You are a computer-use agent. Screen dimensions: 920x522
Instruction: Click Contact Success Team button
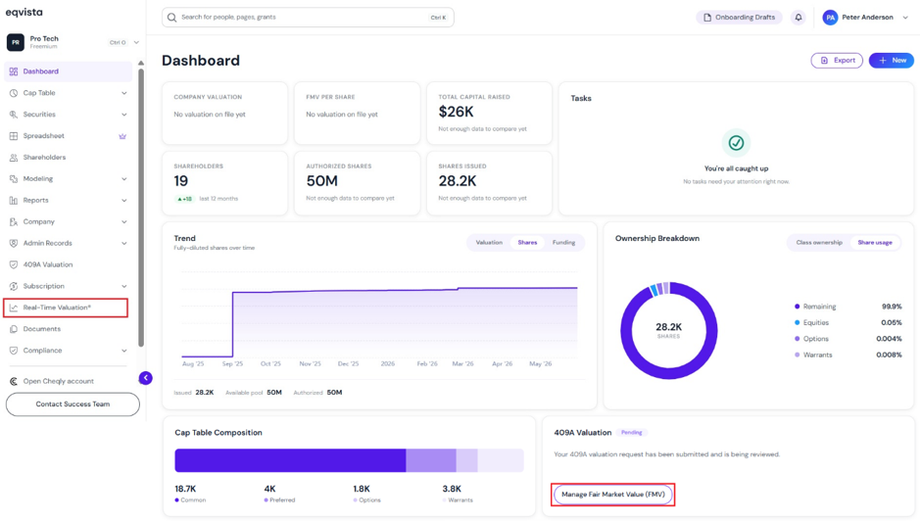(73, 404)
